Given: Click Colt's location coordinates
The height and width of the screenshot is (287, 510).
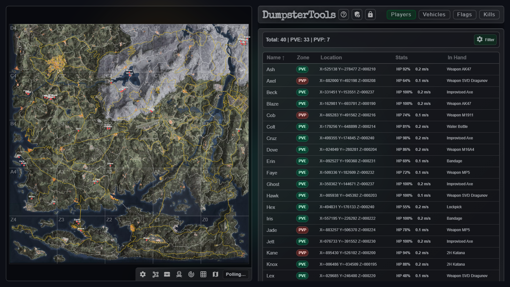Looking at the screenshot, I should coord(347,127).
